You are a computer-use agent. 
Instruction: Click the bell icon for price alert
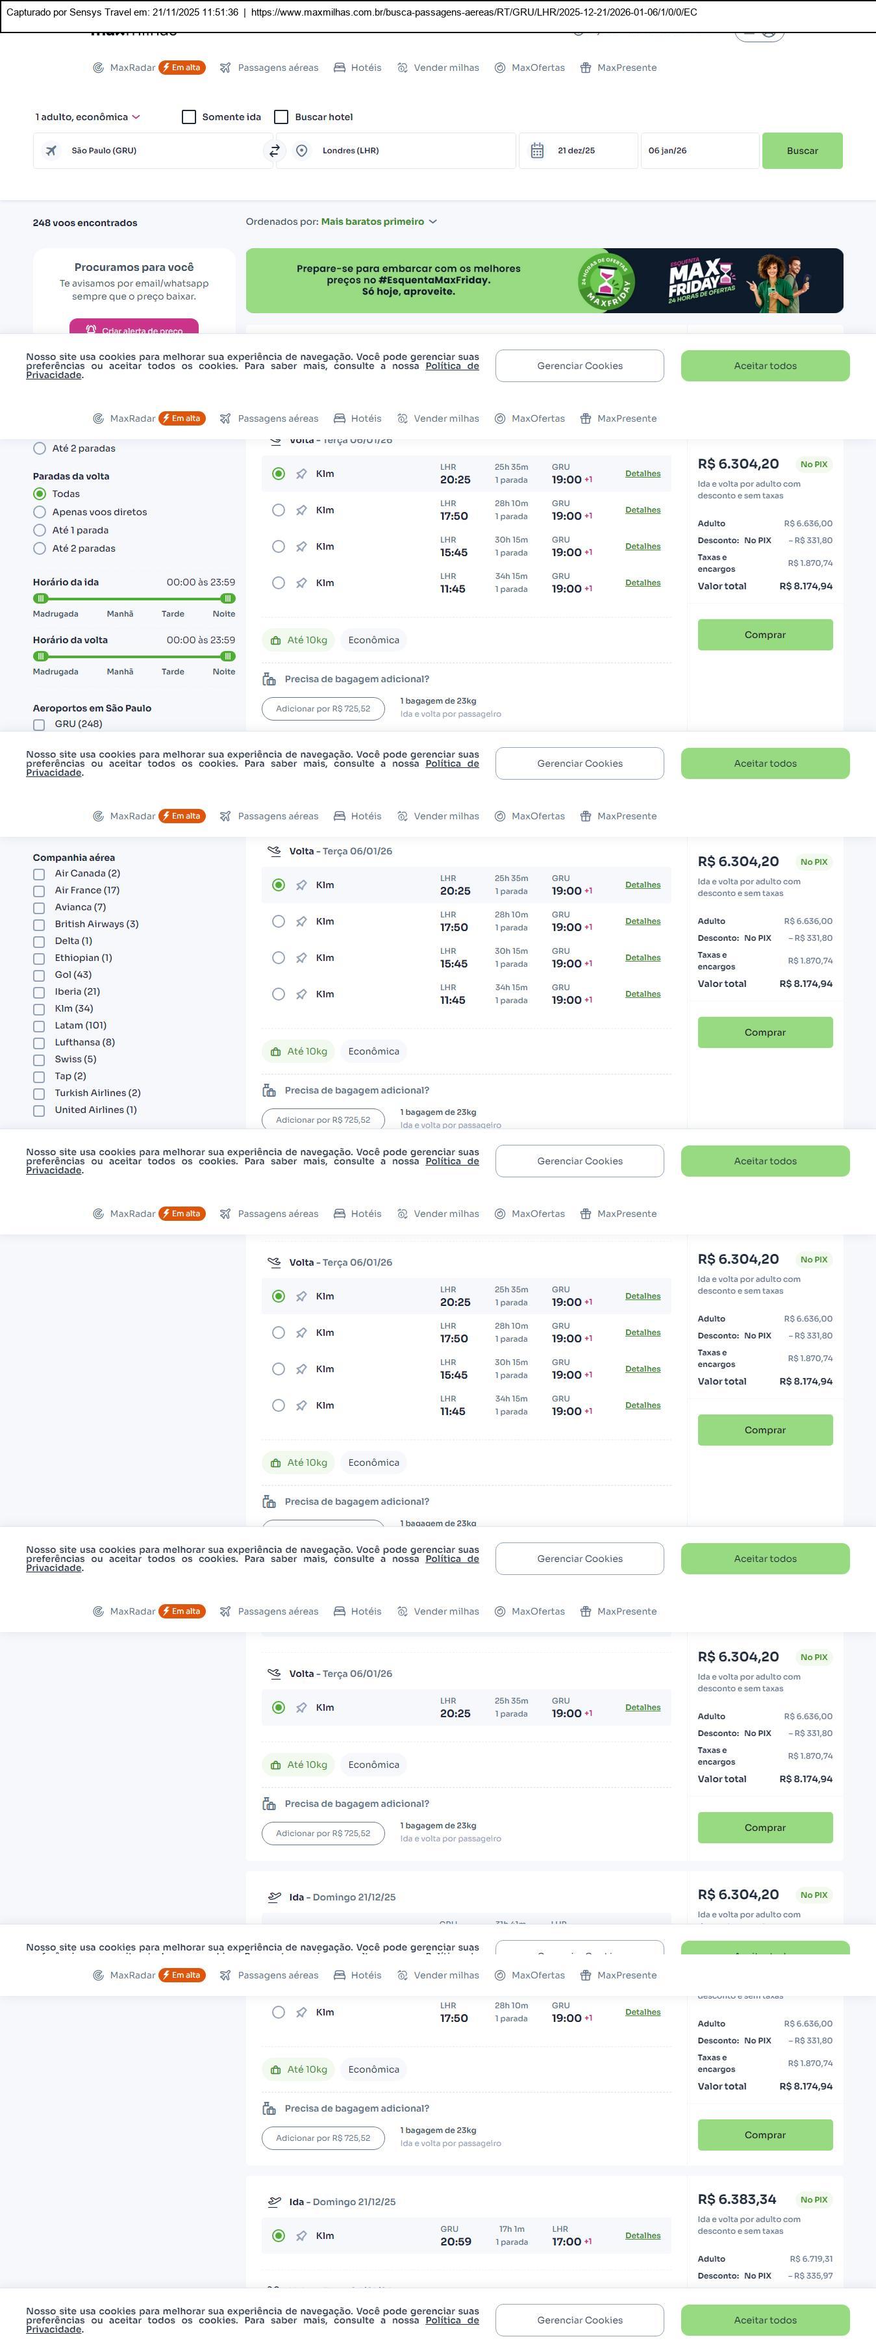click(92, 329)
